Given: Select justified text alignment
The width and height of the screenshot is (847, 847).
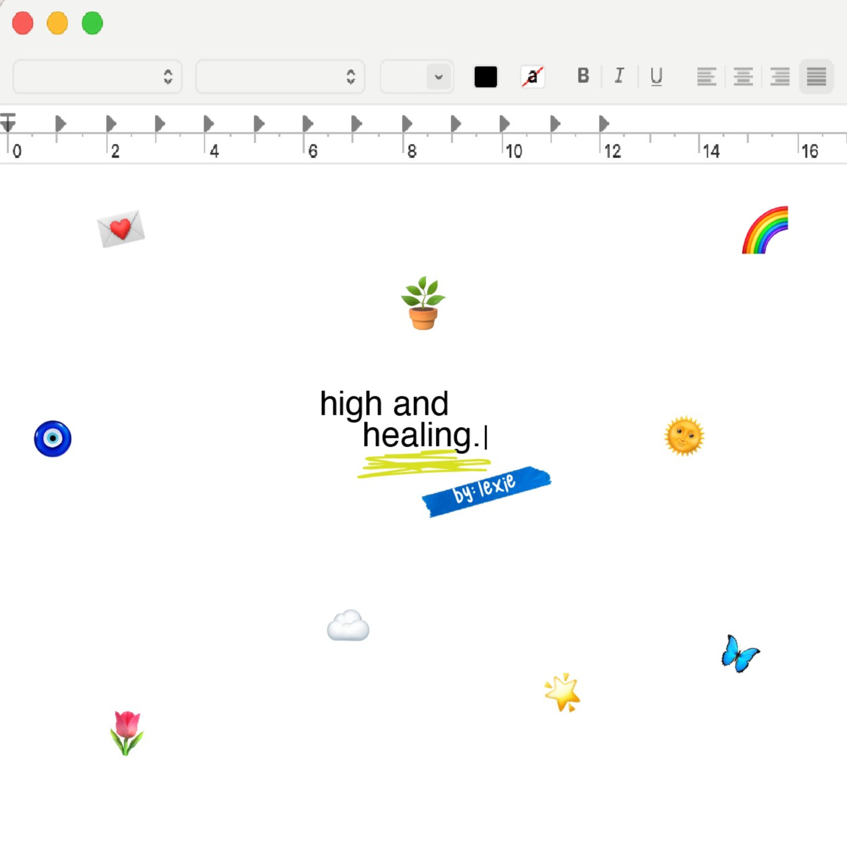Looking at the screenshot, I should pyautogui.click(x=816, y=77).
